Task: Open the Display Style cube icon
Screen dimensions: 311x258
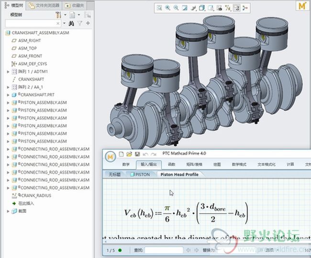Action: (x=202, y=8)
